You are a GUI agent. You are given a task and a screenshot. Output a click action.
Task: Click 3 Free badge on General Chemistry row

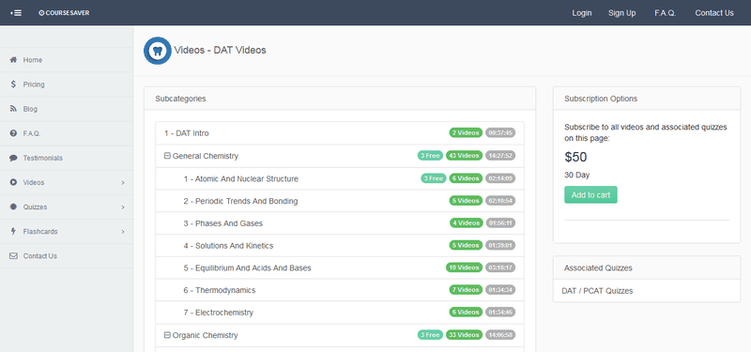click(430, 156)
